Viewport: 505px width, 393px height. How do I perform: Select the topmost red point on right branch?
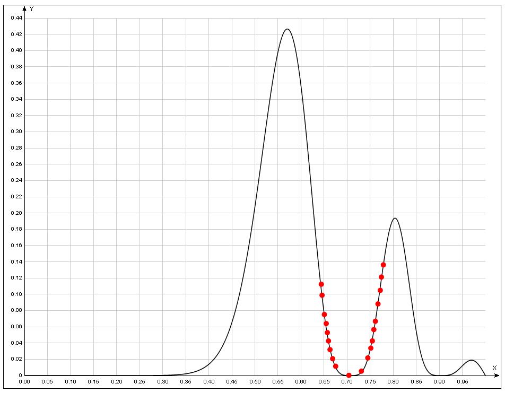pos(384,265)
